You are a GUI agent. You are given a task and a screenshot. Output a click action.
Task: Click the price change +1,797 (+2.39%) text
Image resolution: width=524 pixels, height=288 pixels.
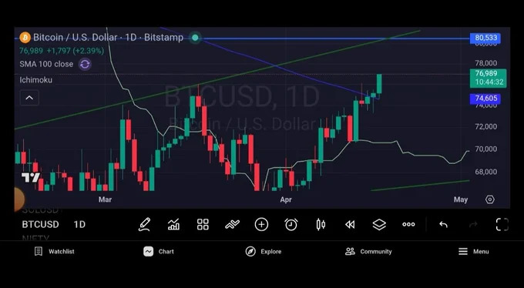(76, 51)
